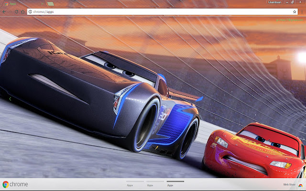This screenshot has height=191, width=306.
Task: Close the Apps browser tab
Action: pyautogui.click(x=43, y=4)
